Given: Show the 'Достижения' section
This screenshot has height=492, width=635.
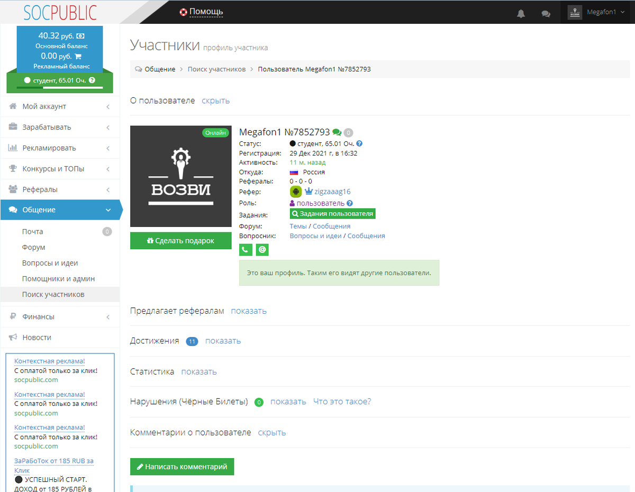Looking at the screenshot, I should (223, 341).
